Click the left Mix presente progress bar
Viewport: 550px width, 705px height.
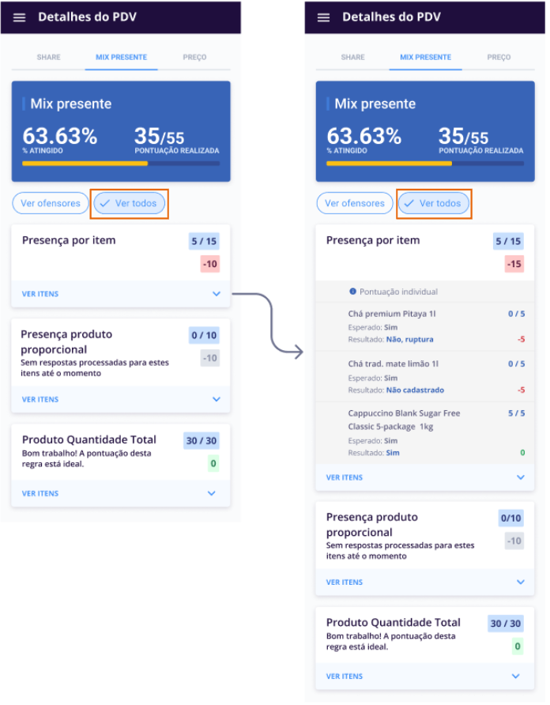[121, 164]
